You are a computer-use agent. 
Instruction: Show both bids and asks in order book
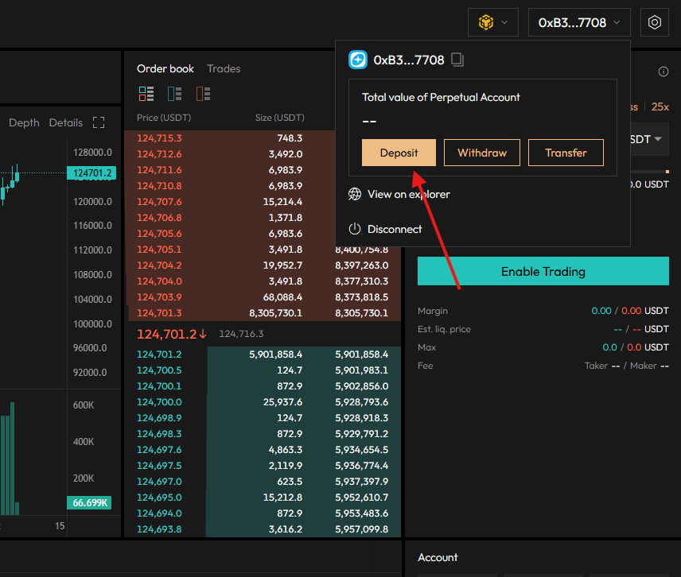146,94
